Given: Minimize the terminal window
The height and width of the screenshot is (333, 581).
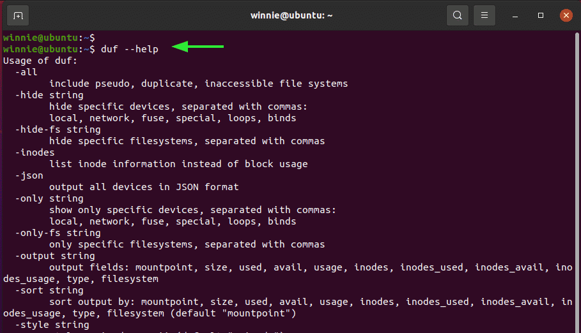Looking at the screenshot, I should [515, 15].
